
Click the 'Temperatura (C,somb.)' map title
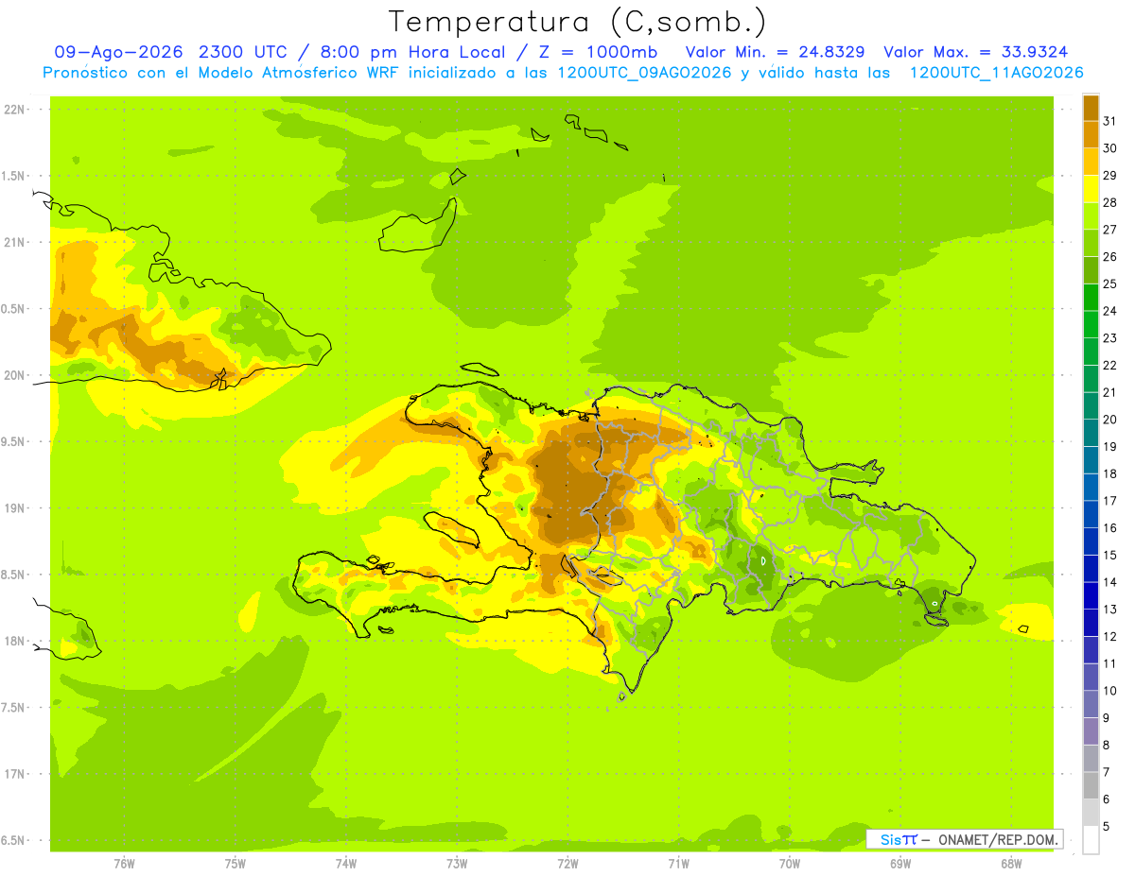578,22
